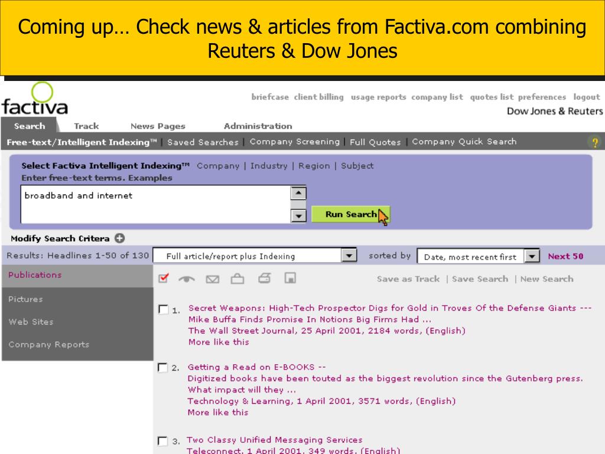
Task: Select Industry indexing option
Action: point(269,166)
